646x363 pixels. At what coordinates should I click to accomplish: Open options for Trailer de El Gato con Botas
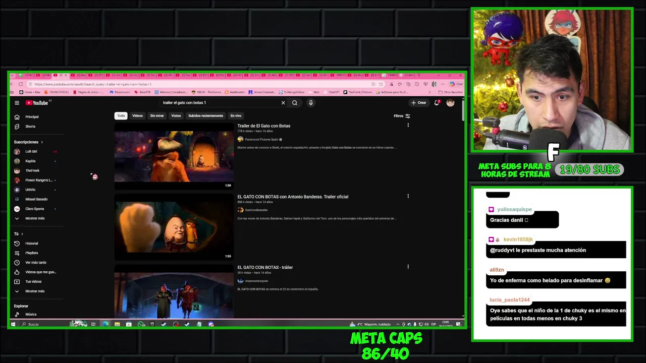(408, 125)
